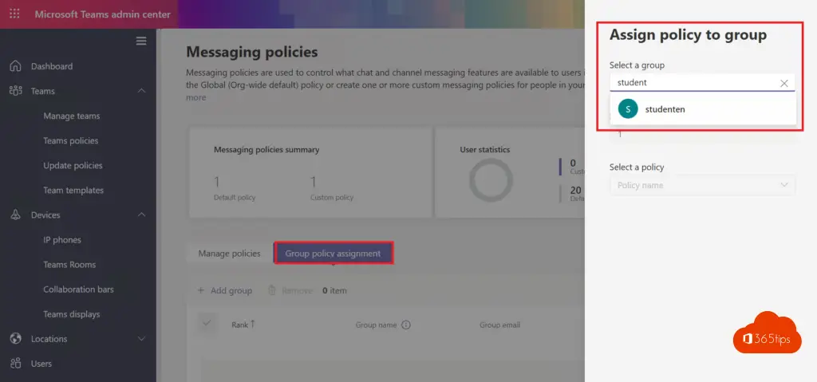Collapse the navigation hamburger menu

click(x=141, y=41)
